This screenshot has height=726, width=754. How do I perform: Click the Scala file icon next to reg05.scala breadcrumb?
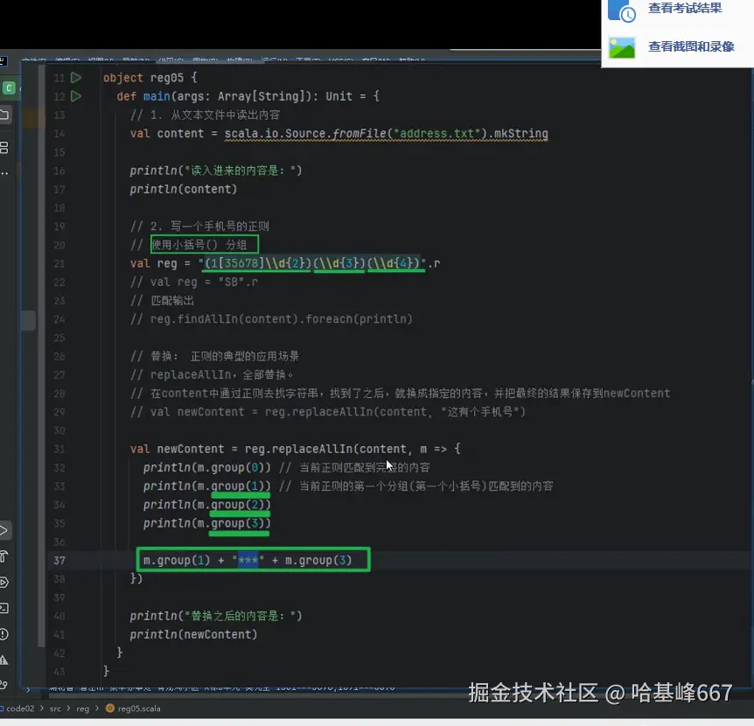pos(111,709)
